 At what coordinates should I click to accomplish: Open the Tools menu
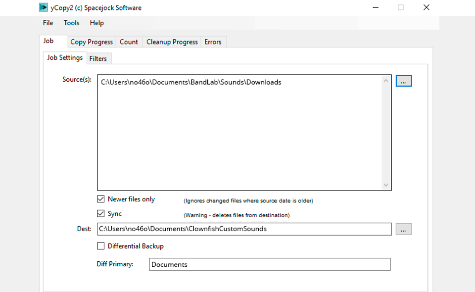[71, 23]
